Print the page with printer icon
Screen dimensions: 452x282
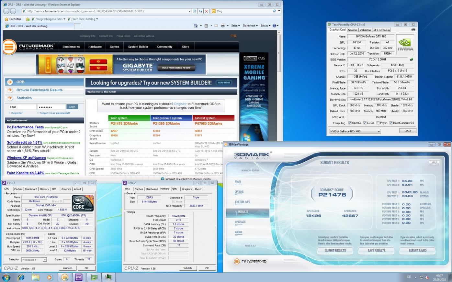(x=222, y=26)
